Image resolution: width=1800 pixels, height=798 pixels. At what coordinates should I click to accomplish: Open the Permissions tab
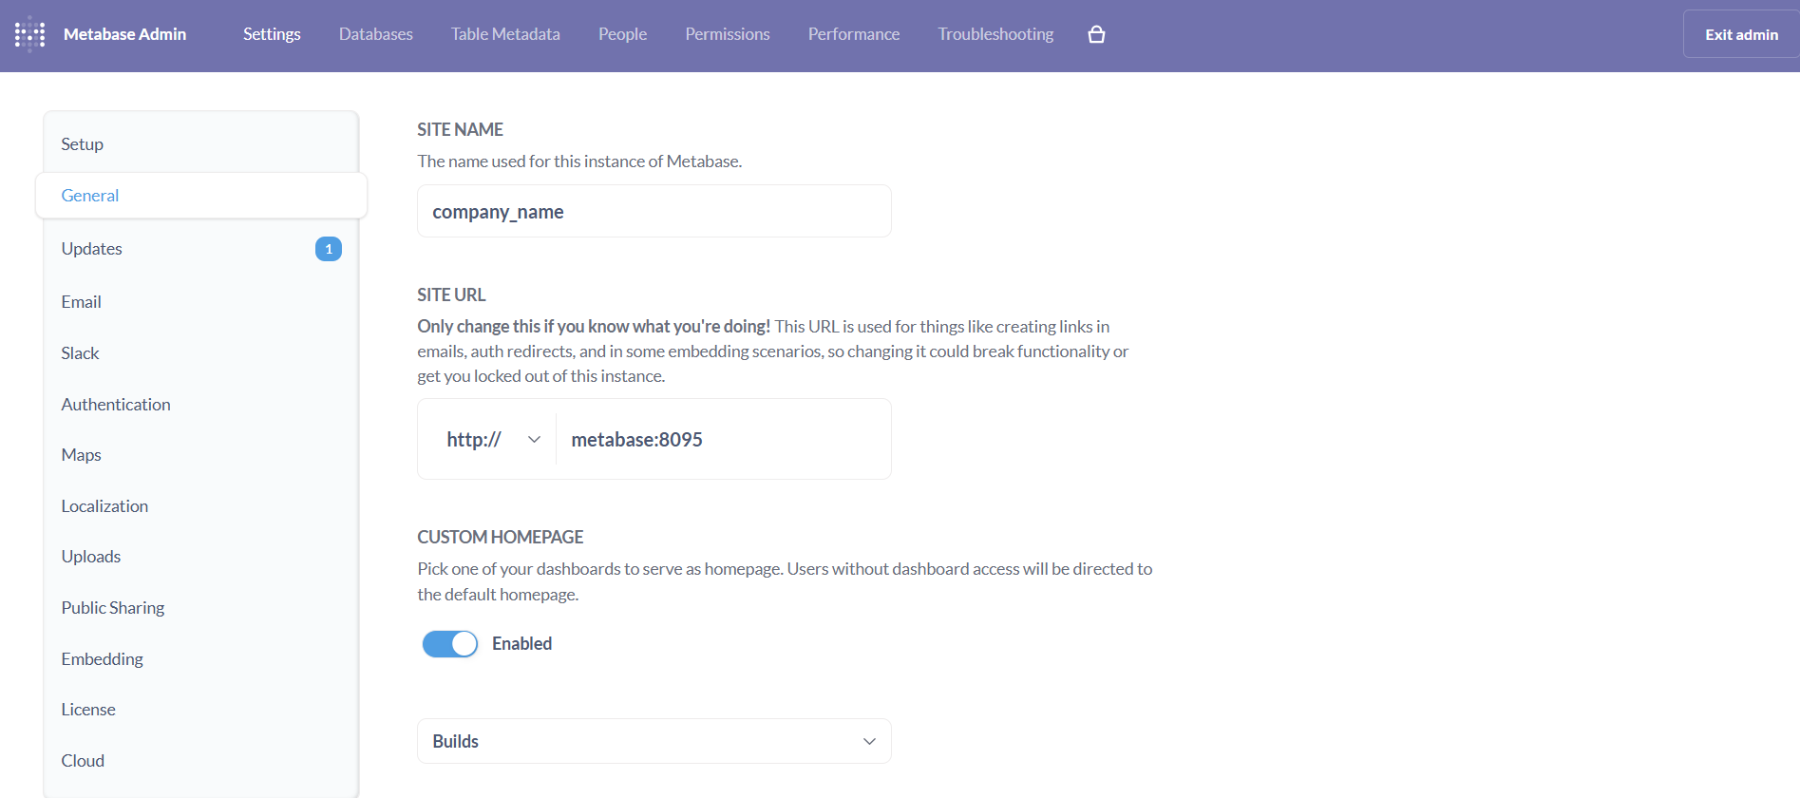coord(728,34)
